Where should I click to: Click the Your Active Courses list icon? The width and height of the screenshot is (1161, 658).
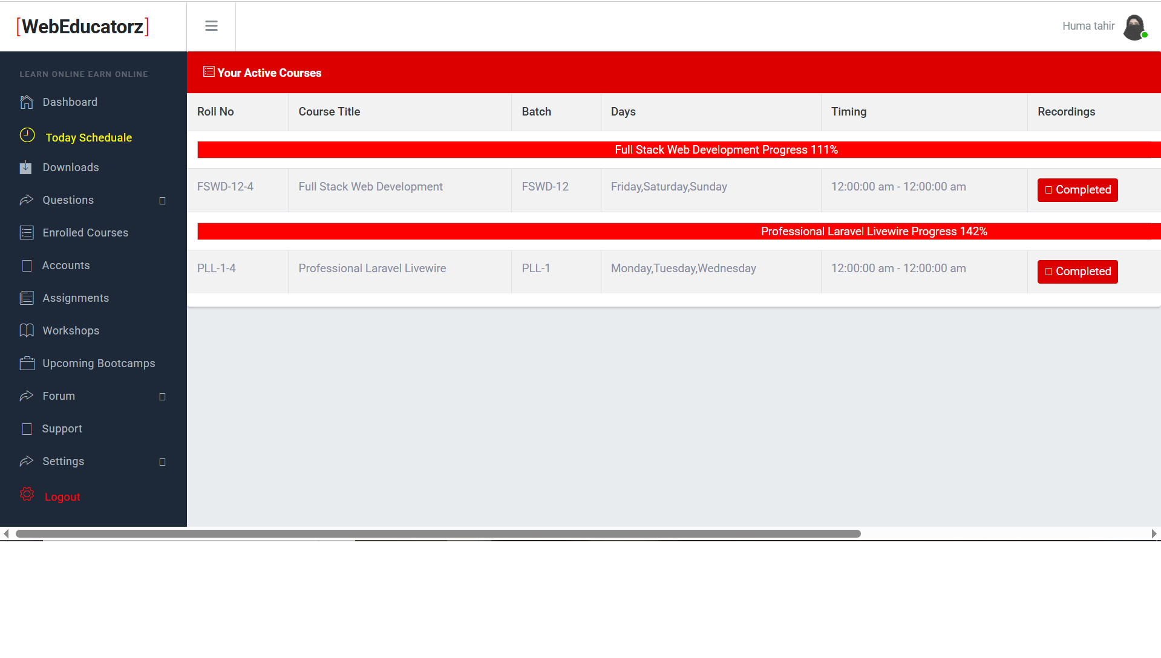209,71
